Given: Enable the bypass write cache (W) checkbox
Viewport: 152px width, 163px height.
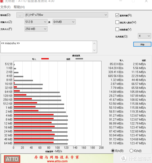Looking at the screenshot, I should click(x=117, y=22).
